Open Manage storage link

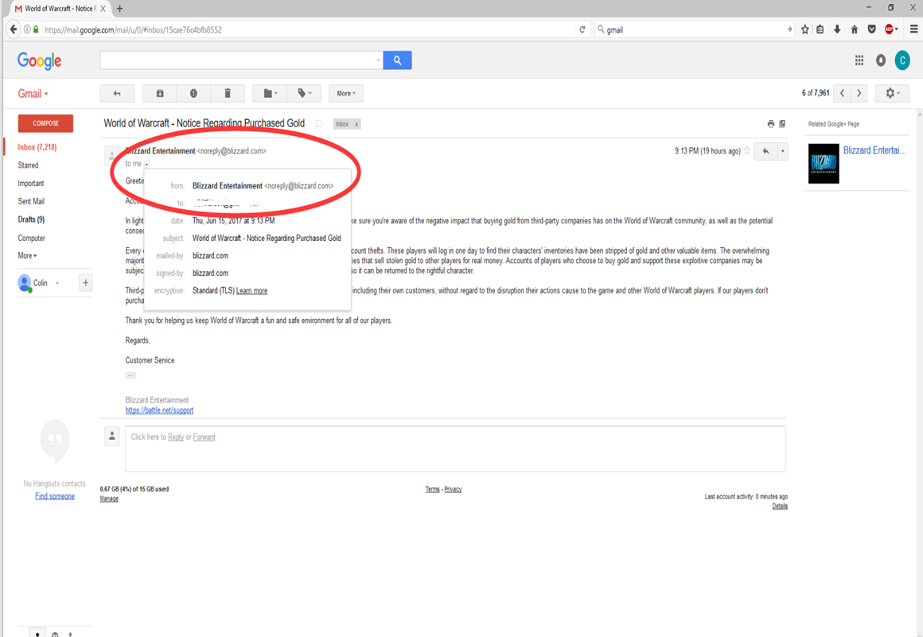(x=109, y=499)
